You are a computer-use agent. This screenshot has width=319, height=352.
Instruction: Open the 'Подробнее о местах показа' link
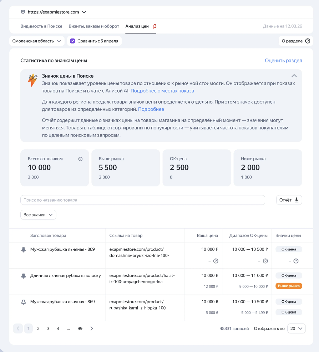[162, 91]
